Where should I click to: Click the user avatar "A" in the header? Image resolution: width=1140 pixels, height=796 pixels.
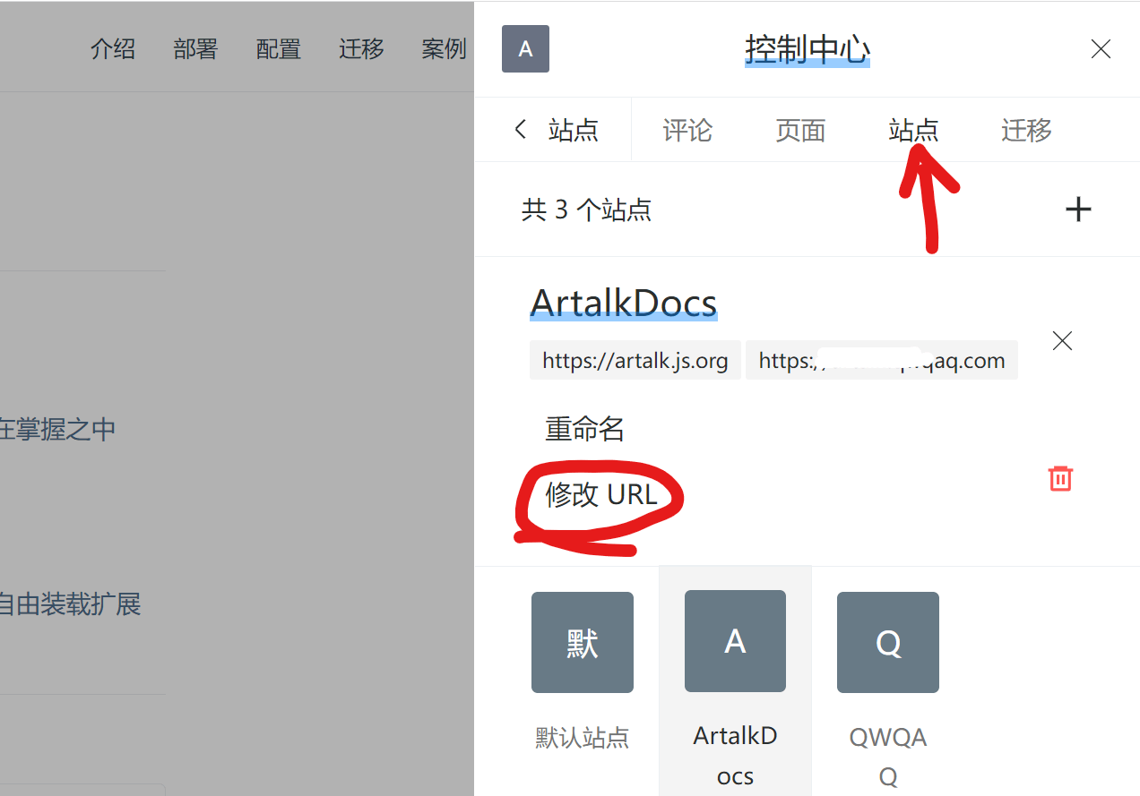coord(525,49)
